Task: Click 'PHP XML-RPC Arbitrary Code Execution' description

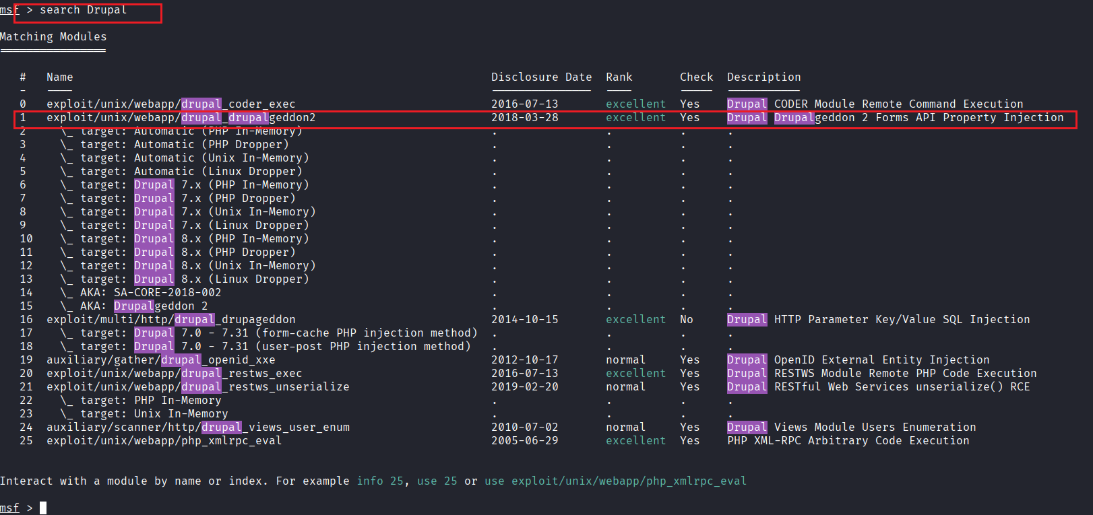Action: (848, 441)
